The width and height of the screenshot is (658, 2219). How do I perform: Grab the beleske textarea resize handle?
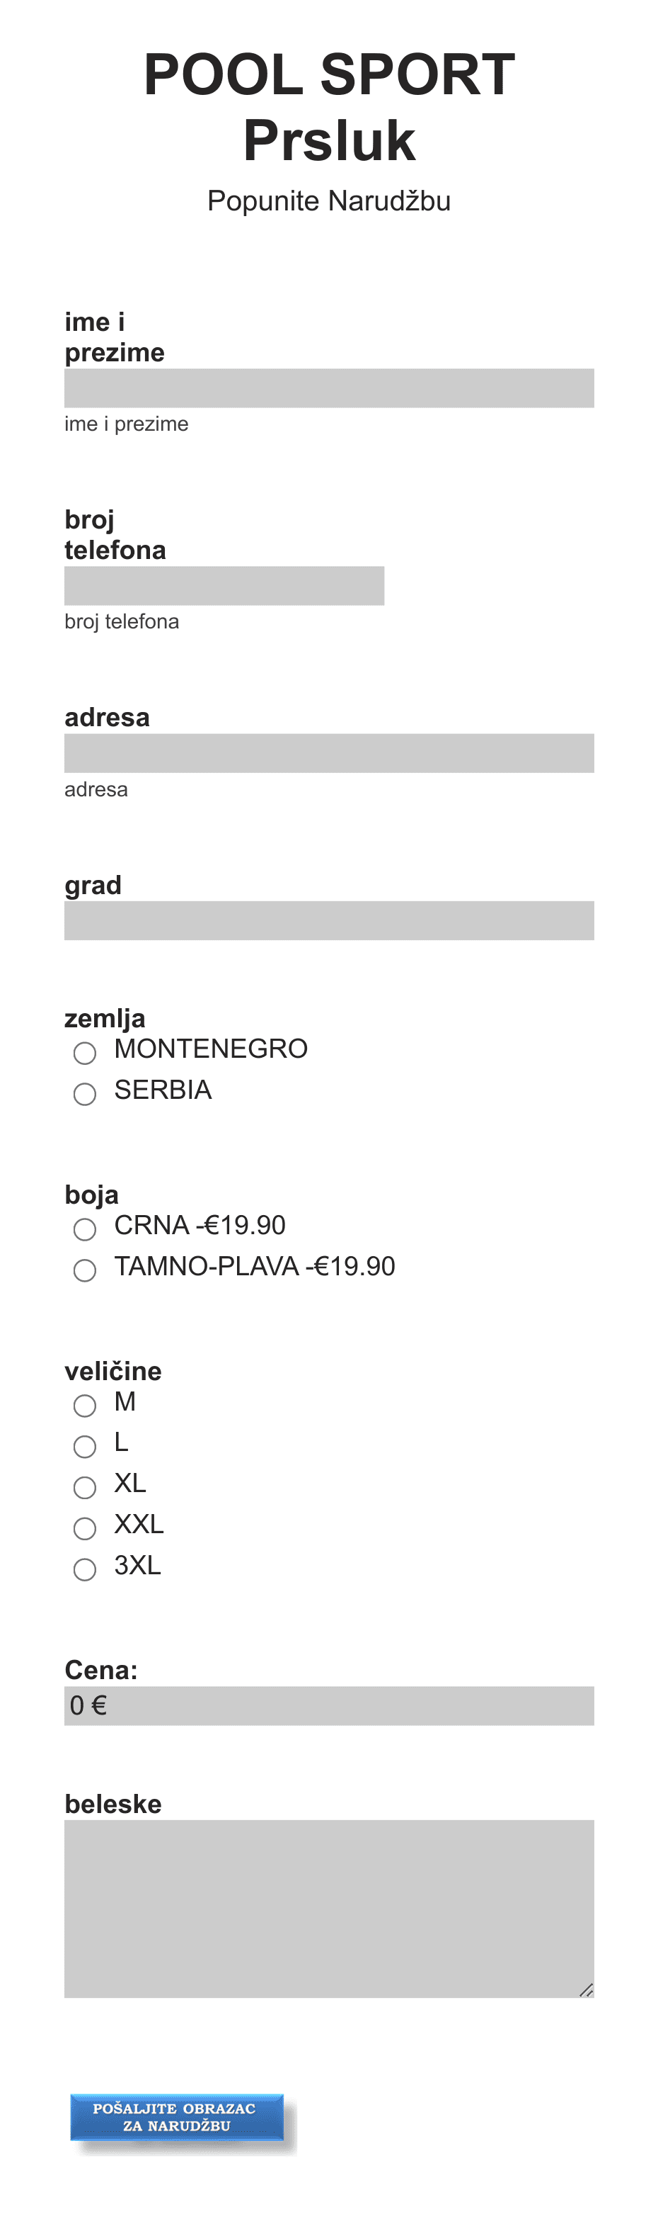click(587, 1990)
